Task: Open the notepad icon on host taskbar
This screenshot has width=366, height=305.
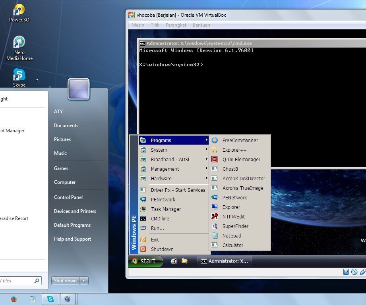Action: tap(33, 299)
